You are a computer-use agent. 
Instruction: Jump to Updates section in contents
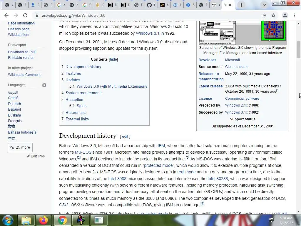click(73, 80)
